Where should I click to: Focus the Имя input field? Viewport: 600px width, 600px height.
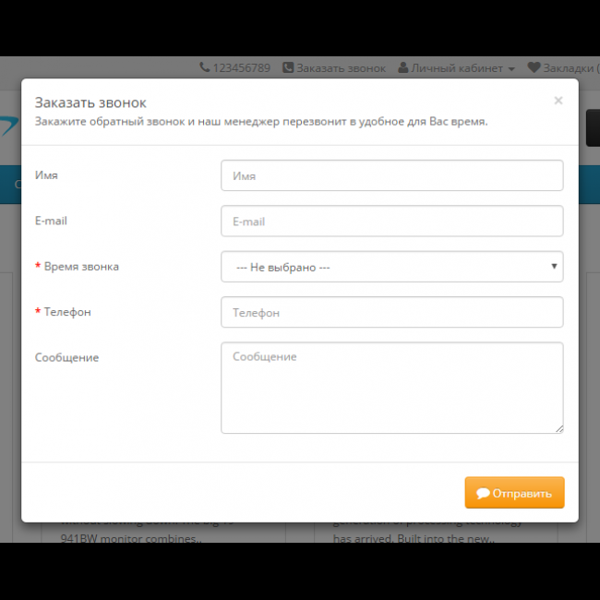tap(391, 175)
